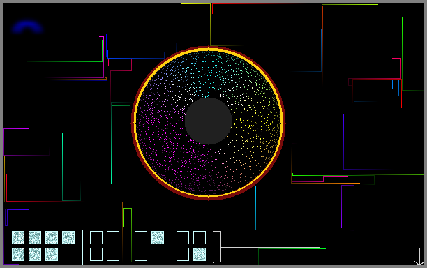This screenshot has height=268, width=427.
Task: Toggle the bottom-right empty square in second group
Action: tap(113, 254)
